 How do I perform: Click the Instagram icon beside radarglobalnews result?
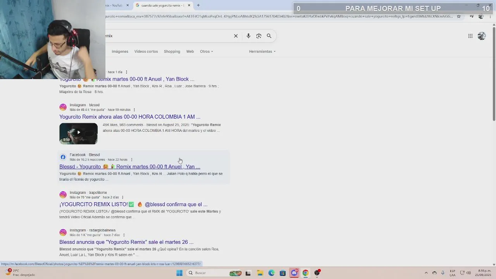point(63,232)
